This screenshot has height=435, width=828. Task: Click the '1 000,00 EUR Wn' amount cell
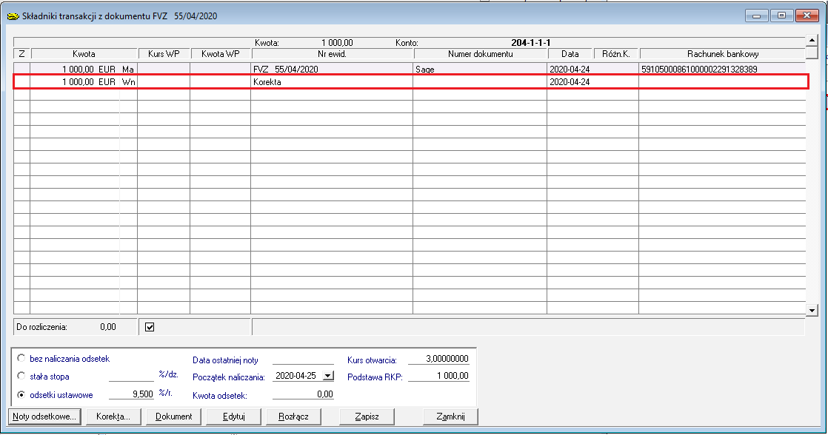tap(84, 81)
